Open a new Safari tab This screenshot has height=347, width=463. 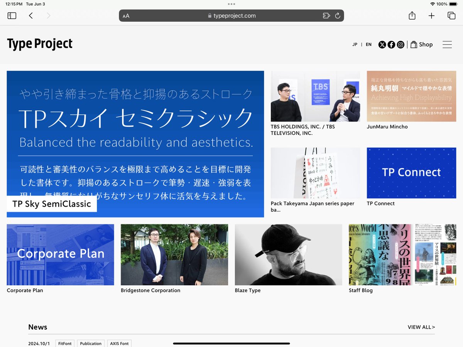(431, 16)
